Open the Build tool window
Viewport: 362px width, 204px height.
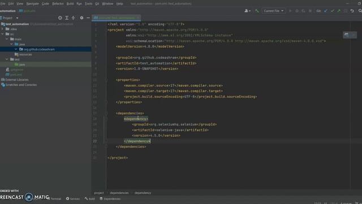90,199
